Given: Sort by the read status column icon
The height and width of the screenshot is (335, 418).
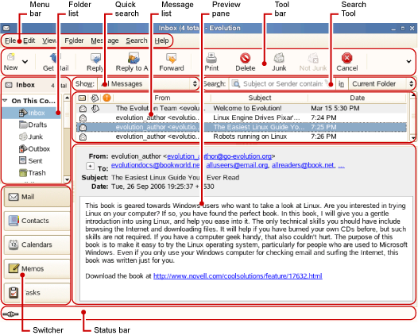Looking at the screenshot, I should pyautogui.click(x=82, y=98).
